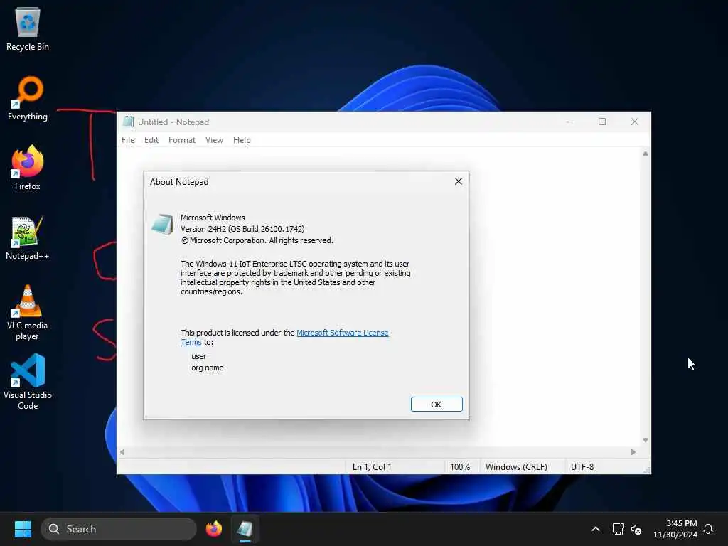Click the taskbar Search box
Screen dimensions: 728x546
(119, 529)
